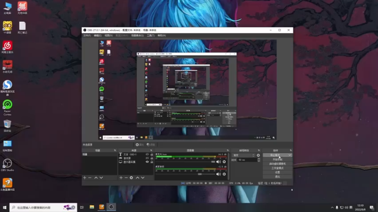Move the source down in the Sources panel
This screenshot has height=212, width=378.
click(143, 178)
